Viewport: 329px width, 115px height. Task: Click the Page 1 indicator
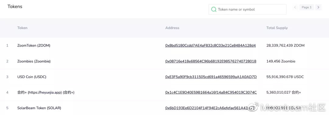(306, 7)
